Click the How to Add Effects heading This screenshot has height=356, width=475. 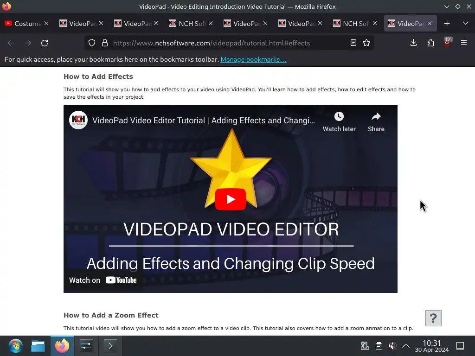(x=98, y=76)
